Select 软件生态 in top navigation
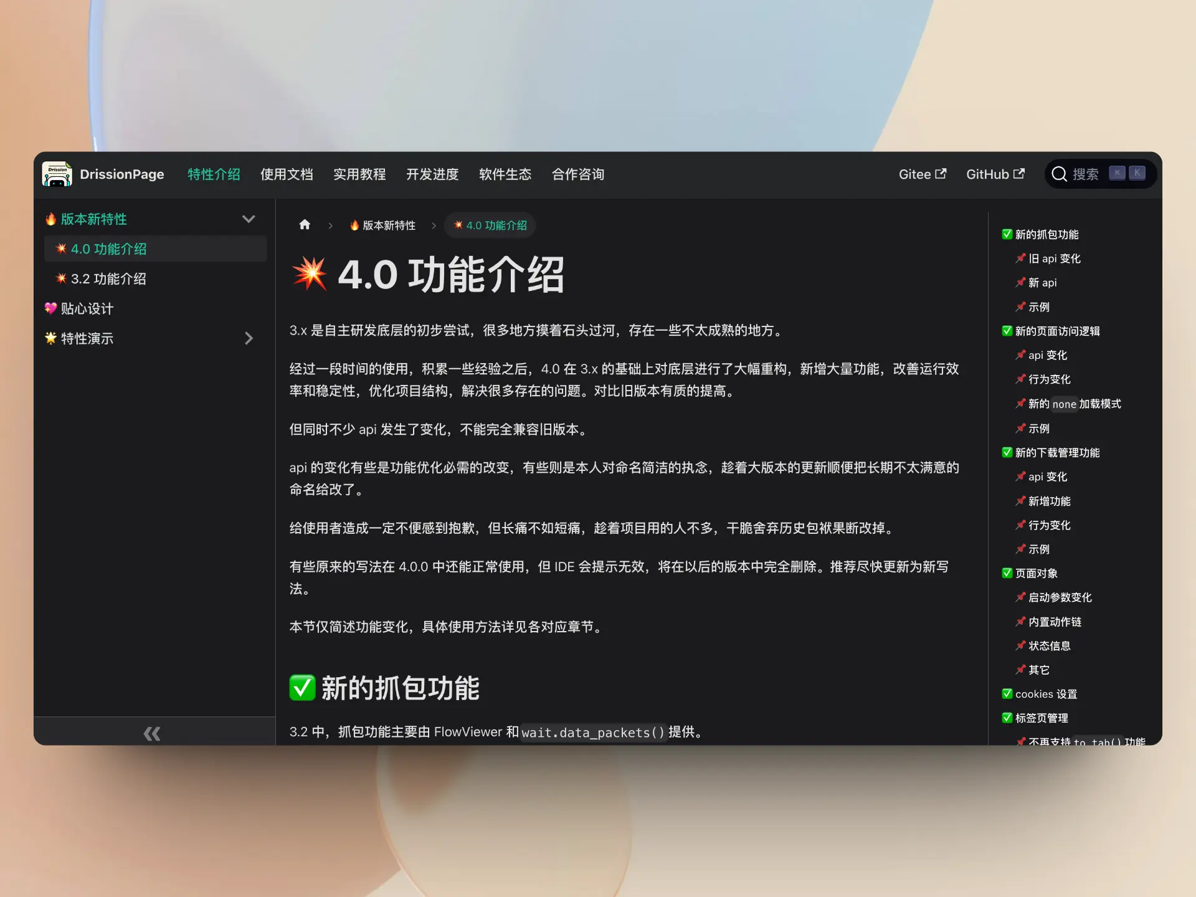Viewport: 1196px width, 897px height. 505,174
